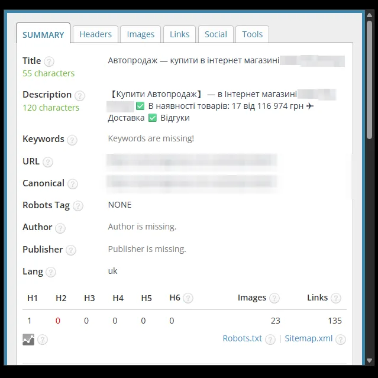378x378 pixels.
Task: Select the Tools tab
Action: click(252, 34)
